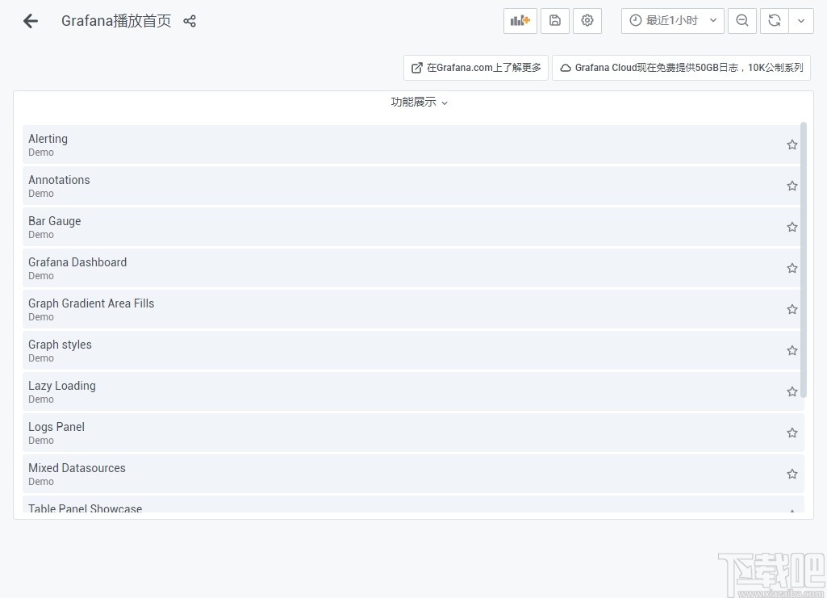Open the auto-refresh interval dropdown

pyautogui.click(x=802, y=21)
